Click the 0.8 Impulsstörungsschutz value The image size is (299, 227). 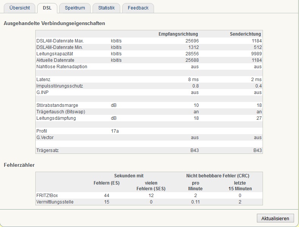pos(195,86)
